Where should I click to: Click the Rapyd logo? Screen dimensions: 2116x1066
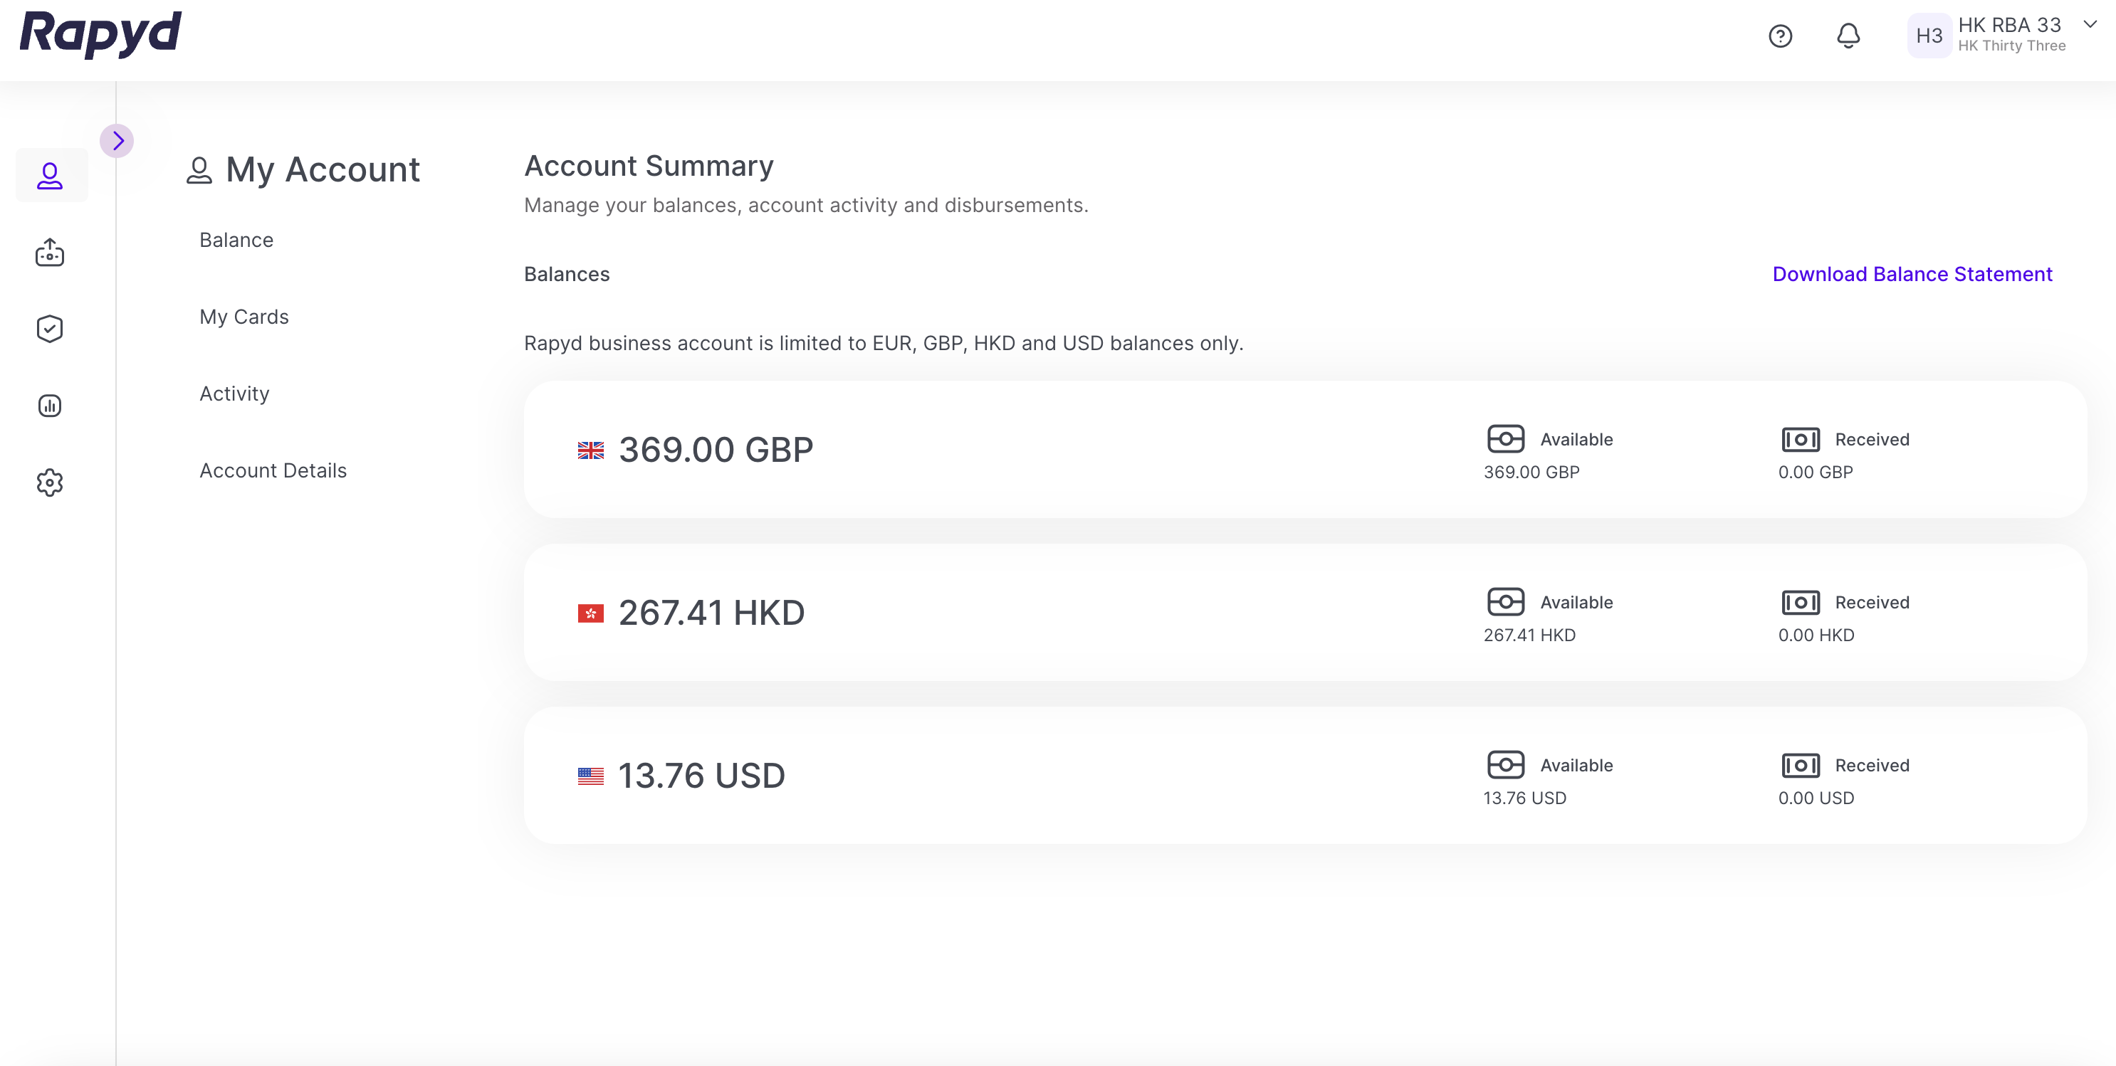[x=100, y=34]
